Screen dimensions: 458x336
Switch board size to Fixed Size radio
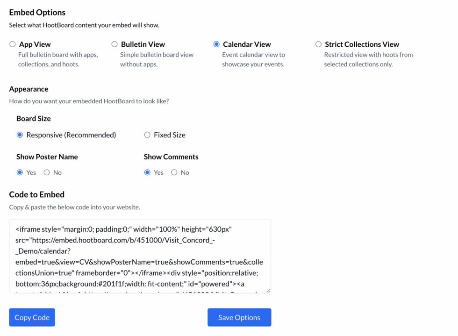point(147,135)
